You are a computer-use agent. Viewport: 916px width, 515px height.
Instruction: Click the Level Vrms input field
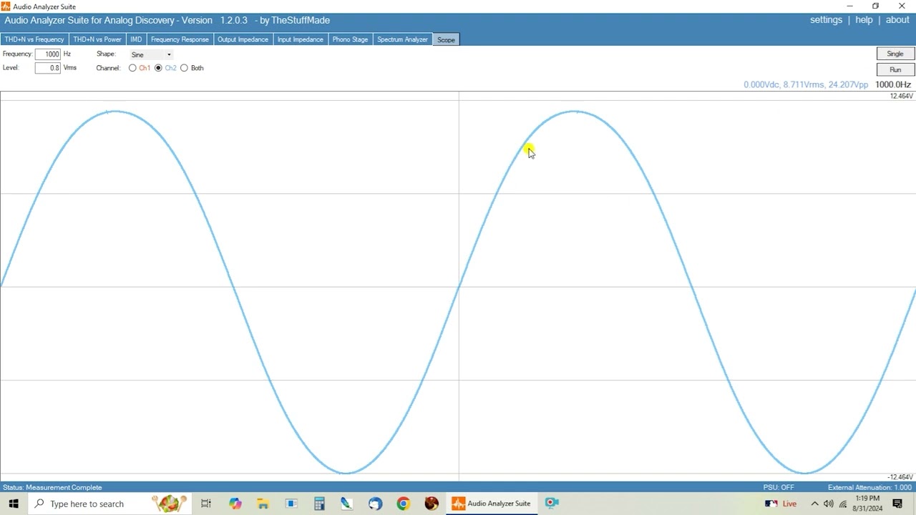point(48,68)
